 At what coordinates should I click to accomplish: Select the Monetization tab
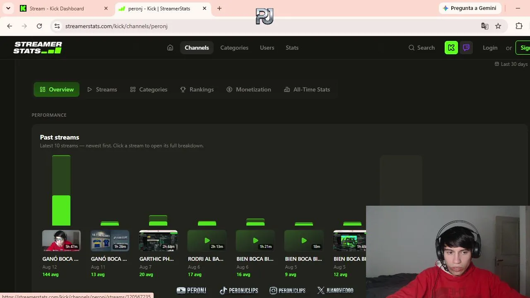(249, 89)
